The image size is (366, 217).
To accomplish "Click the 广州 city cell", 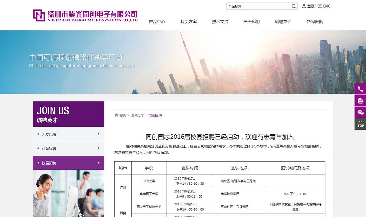I will (x=123, y=187).
